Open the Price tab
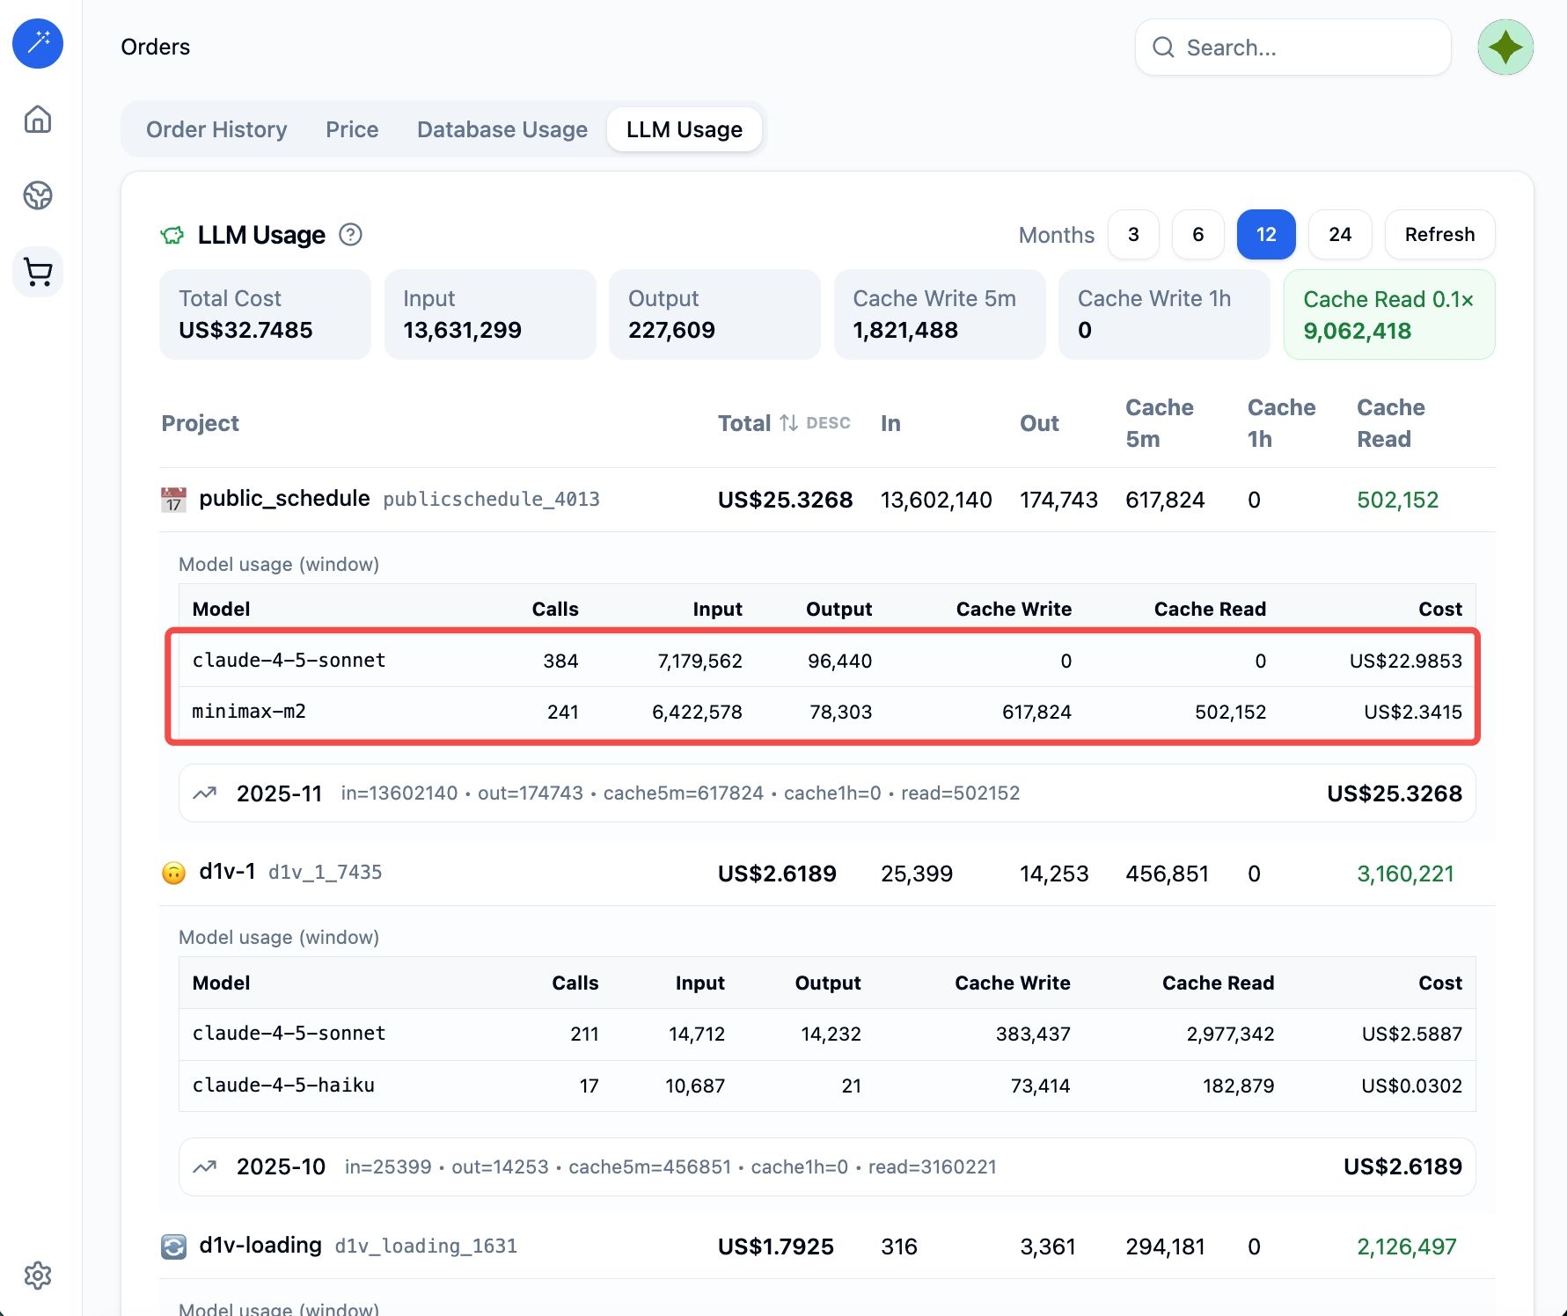Image resolution: width=1567 pixels, height=1316 pixels. tap(352, 129)
